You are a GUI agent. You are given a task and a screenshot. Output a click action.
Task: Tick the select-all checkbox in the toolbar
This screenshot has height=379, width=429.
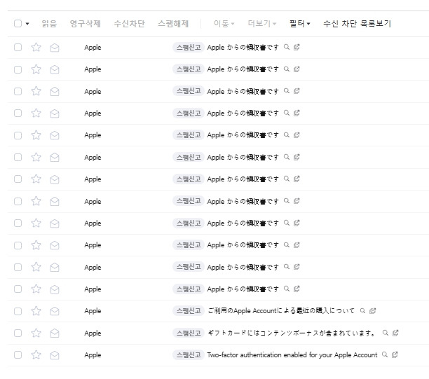coord(18,24)
